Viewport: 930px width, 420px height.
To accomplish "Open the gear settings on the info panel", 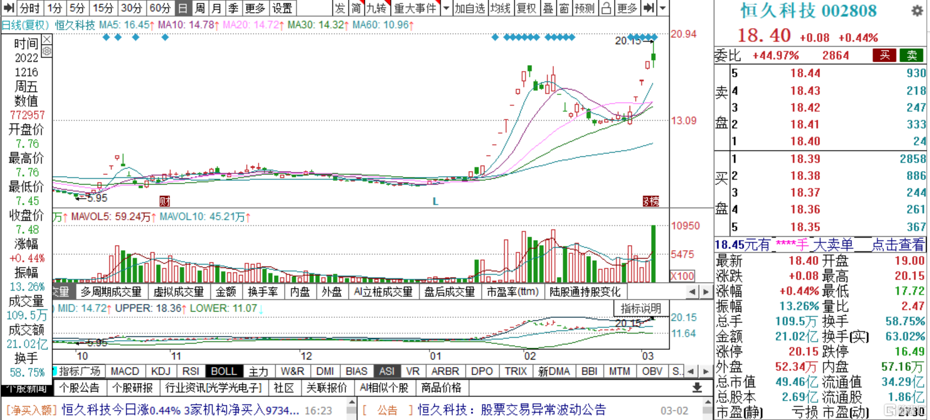I will 47,51.
